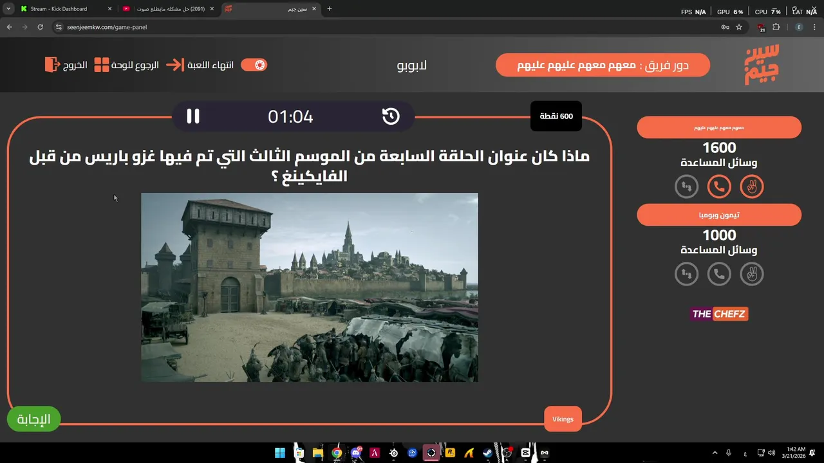Open the tab search dropdown arrow
The image size is (824, 463).
(x=8, y=9)
